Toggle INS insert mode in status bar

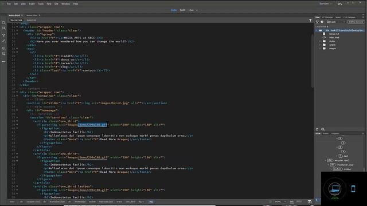pos(292,202)
